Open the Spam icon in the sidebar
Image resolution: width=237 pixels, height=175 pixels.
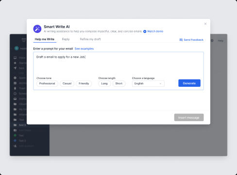[x=15, y=78]
